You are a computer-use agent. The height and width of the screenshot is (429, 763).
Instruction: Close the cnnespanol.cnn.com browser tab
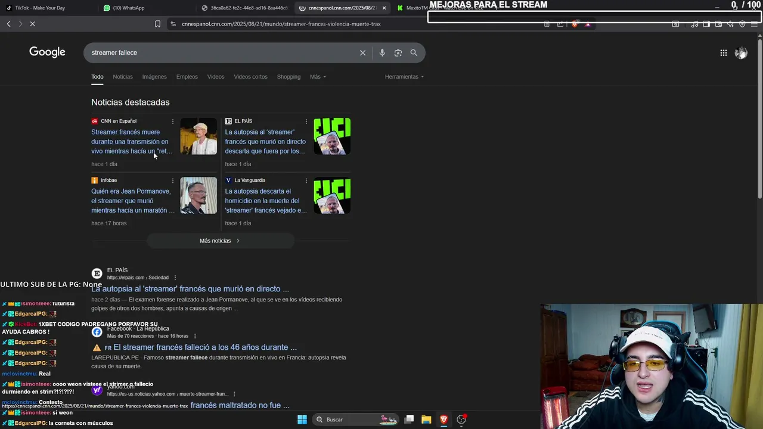click(x=384, y=8)
